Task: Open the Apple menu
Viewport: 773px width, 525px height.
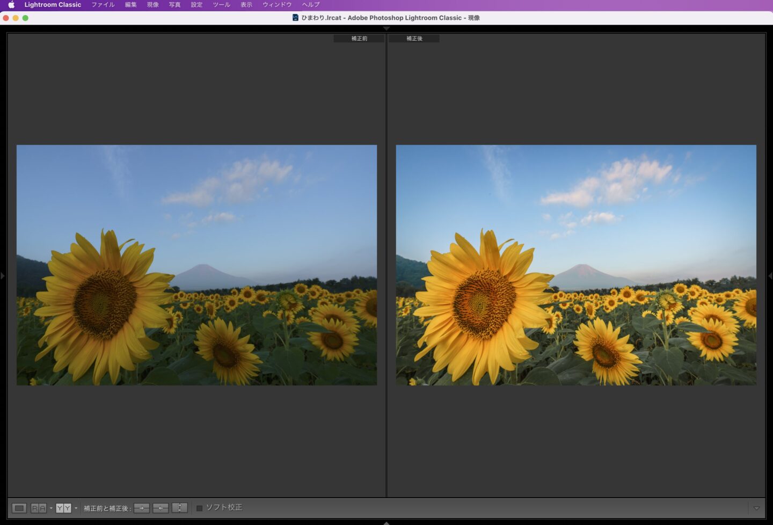Action: [11, 5]
